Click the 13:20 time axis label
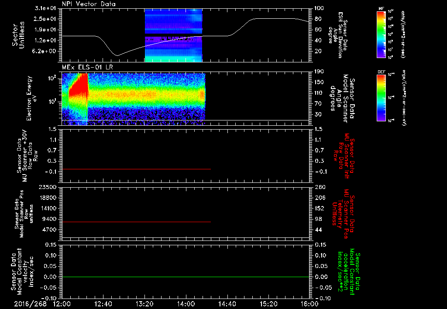The width and height of the screenshot is (447, 309). [144, 304]
